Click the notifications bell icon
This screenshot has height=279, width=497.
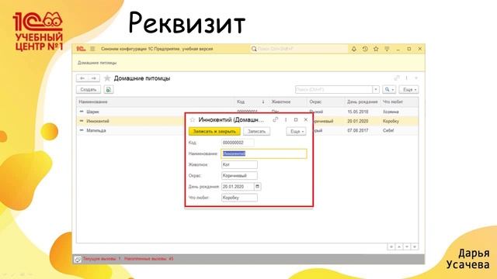coord(354,49)
